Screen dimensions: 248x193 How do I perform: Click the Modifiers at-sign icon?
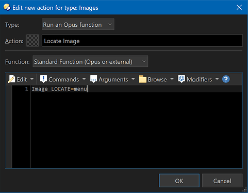181,79
